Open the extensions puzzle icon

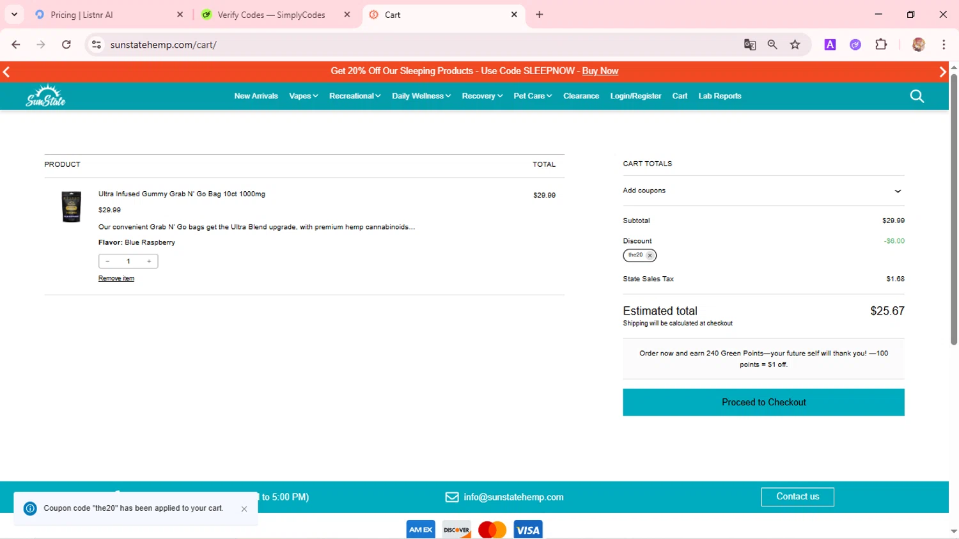click(881, 45)
